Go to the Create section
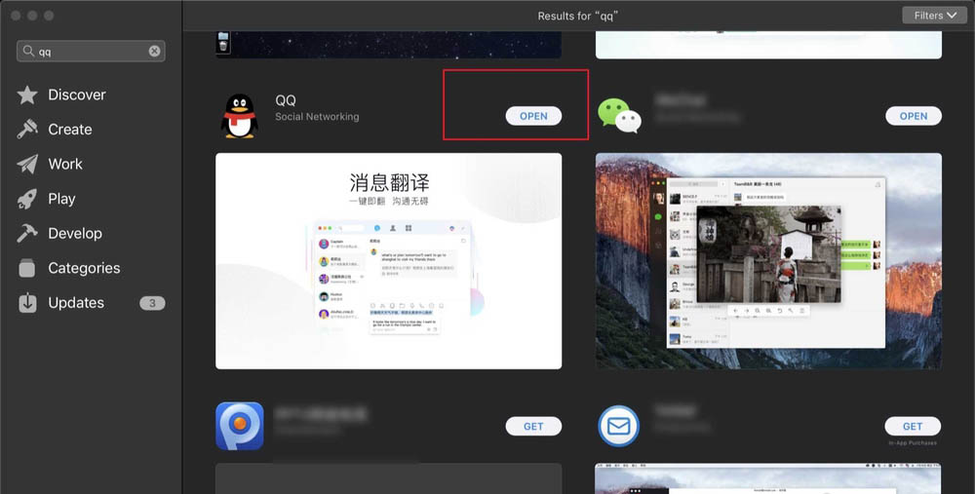This screenshot has width=975, height=494. 70,130
